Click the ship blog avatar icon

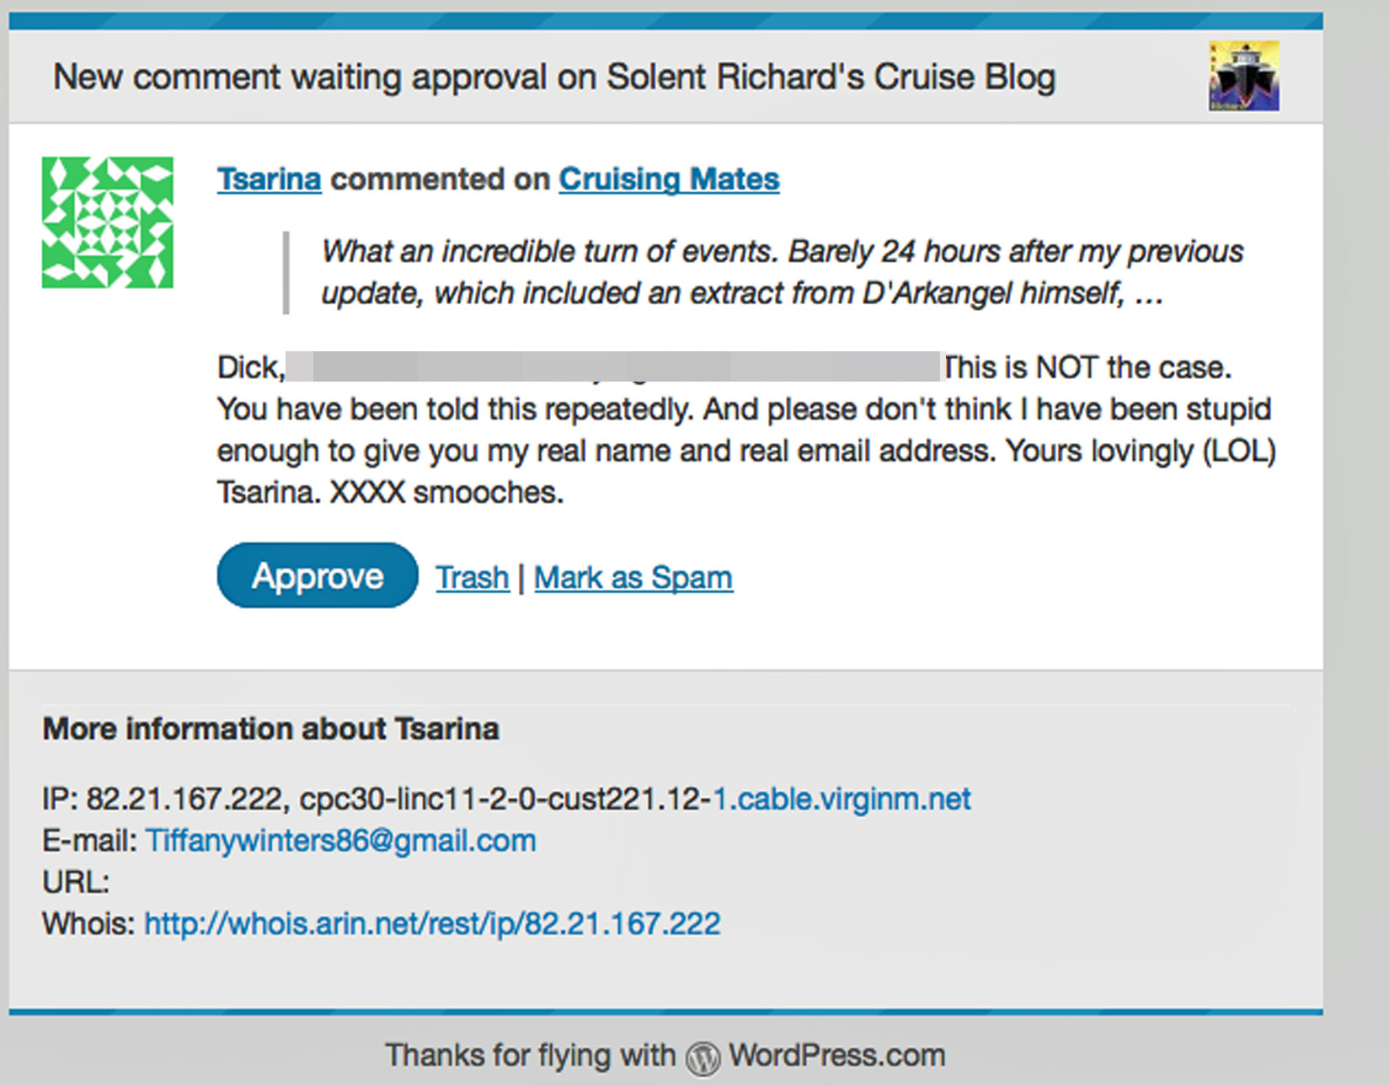1244,76
